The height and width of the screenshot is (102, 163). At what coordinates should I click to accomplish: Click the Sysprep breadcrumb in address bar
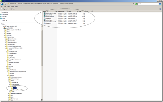[x=66, y=3]
